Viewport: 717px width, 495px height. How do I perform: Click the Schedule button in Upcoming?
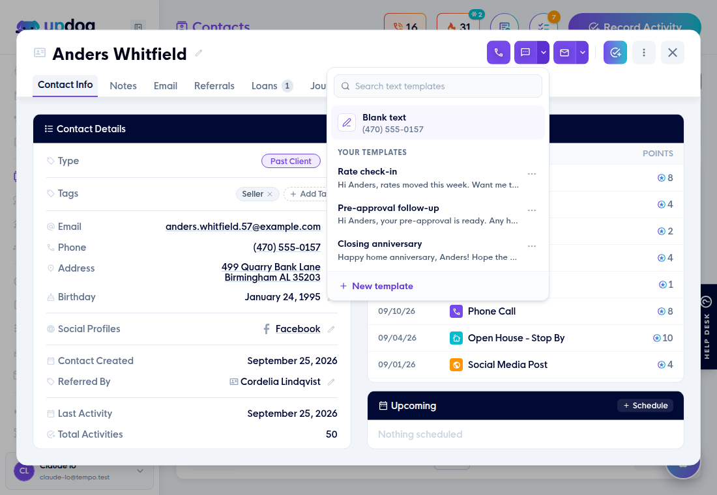[645, 405]
